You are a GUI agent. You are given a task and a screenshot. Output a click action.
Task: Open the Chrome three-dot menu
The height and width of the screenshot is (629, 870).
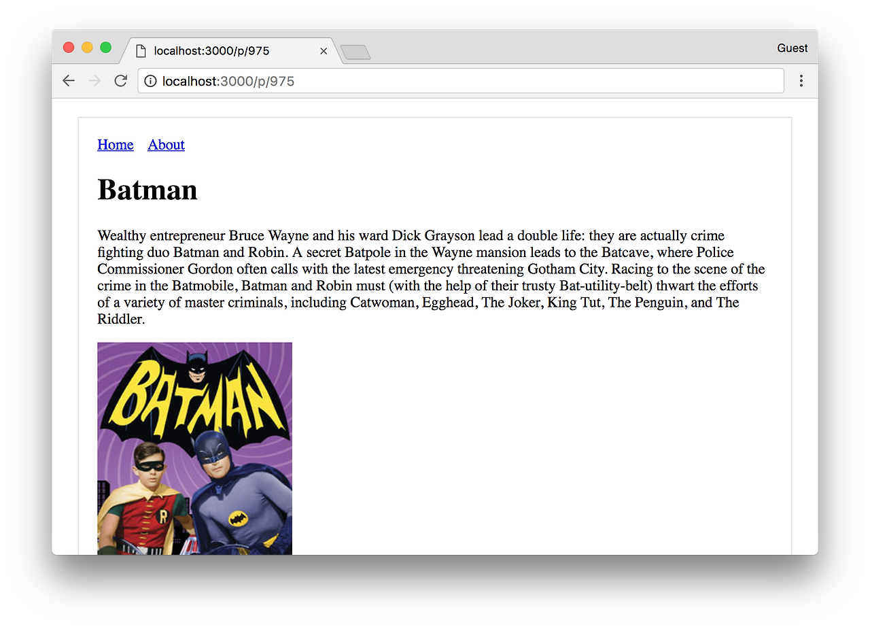click(x=801, y=81)
